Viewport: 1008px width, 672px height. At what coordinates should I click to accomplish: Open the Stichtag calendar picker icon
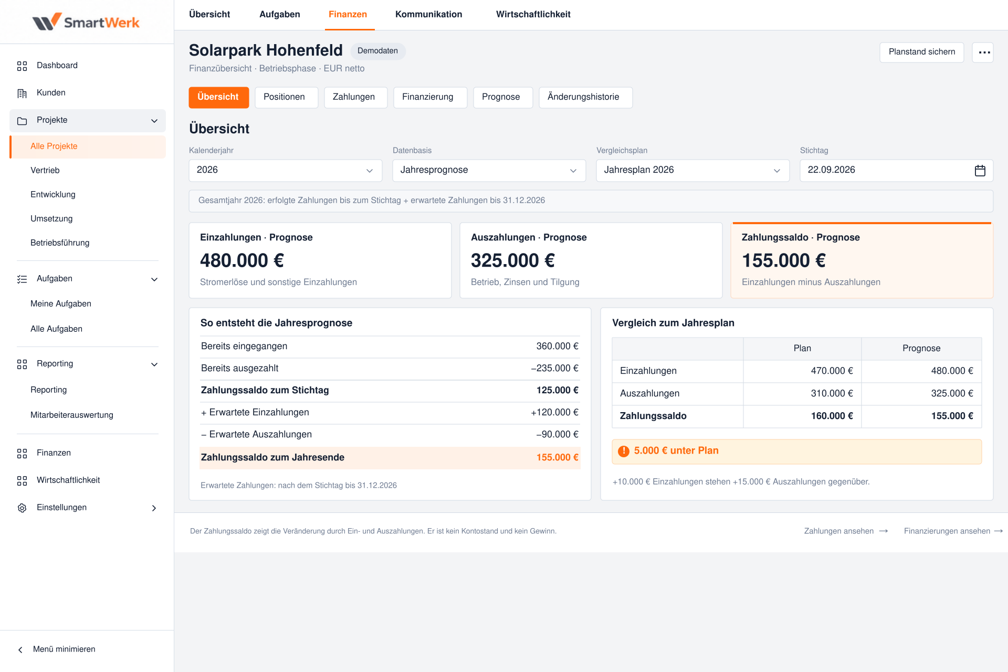980,171
